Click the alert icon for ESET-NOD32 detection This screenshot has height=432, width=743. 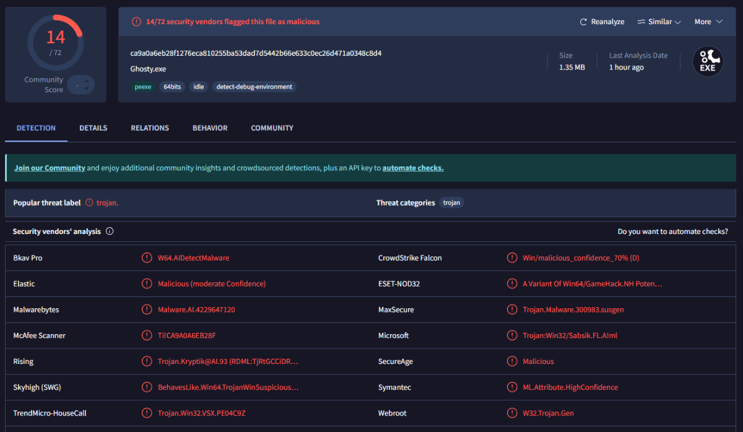(x=512, y=283)
